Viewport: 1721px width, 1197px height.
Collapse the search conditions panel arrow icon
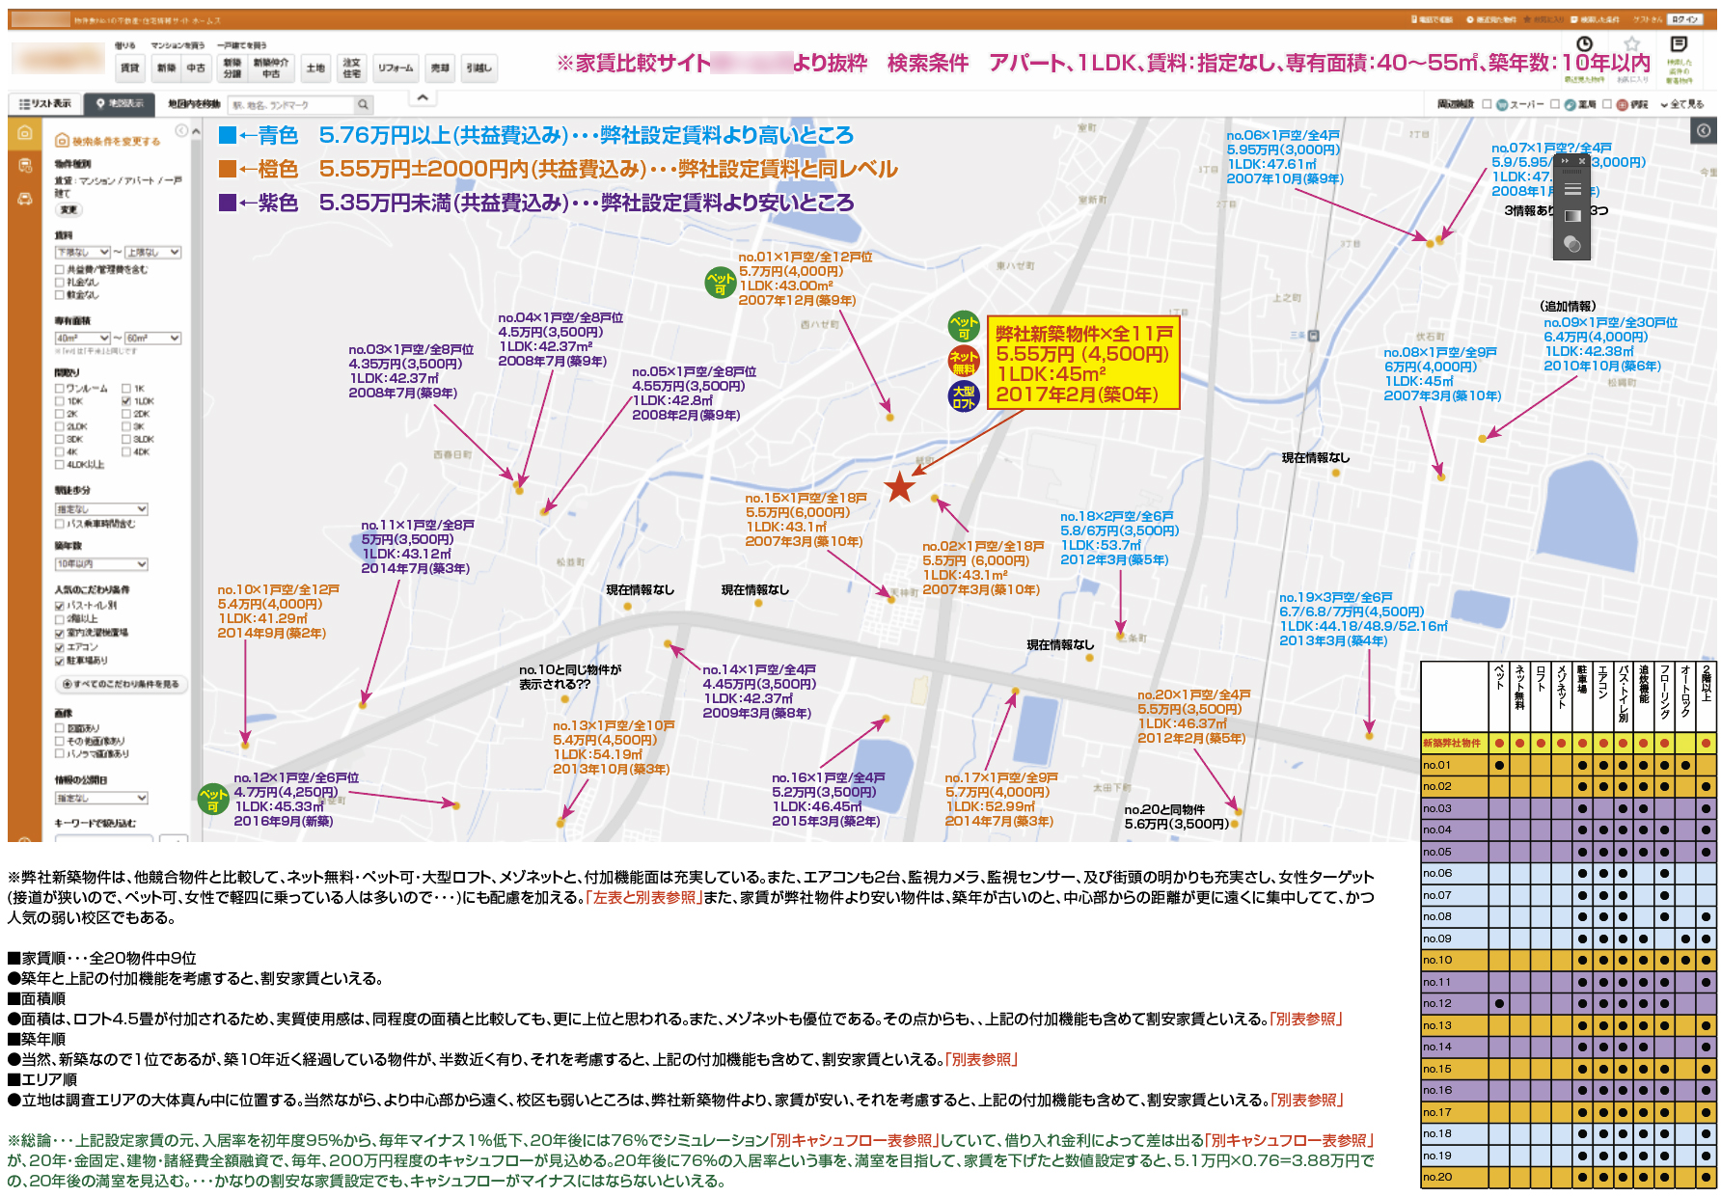click(180, 131)
